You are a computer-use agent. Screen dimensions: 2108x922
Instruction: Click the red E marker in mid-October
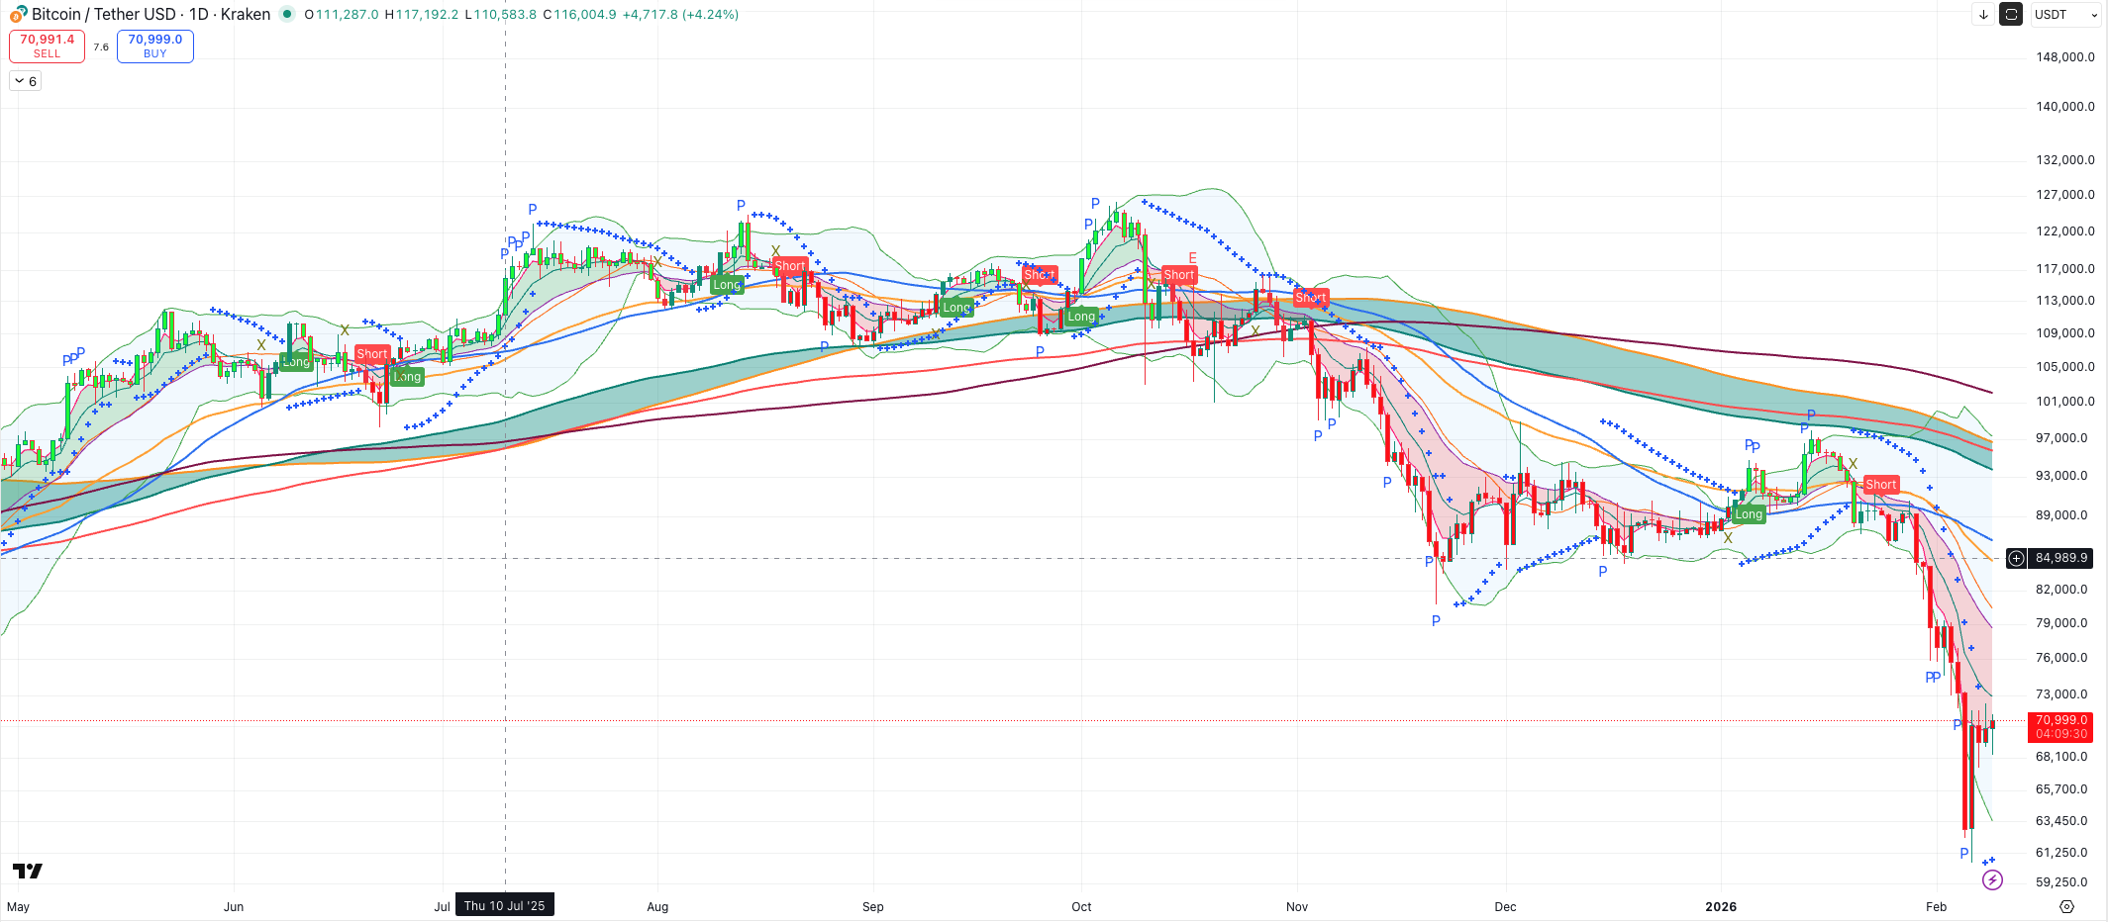pos(1192,258)
